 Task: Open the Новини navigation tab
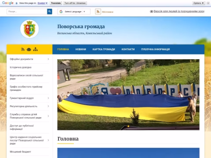click(81, 49)
